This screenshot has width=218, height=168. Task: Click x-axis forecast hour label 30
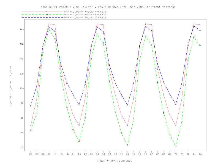coord(91,154)
